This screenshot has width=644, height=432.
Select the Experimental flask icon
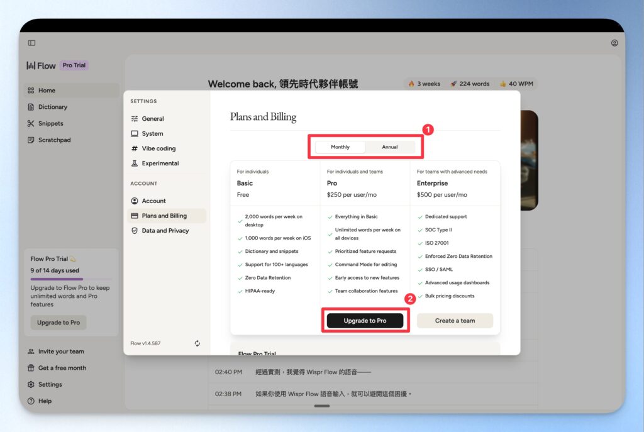[135, 163]
